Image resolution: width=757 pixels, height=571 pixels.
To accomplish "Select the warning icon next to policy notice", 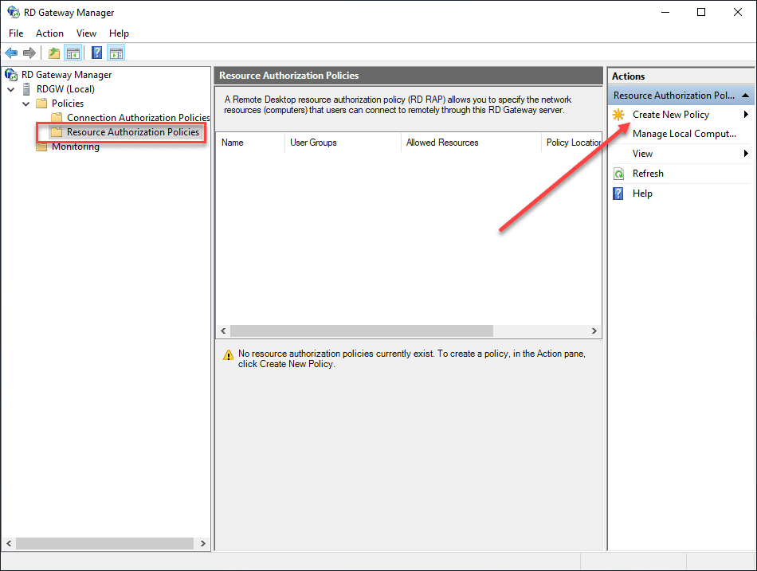I will [226, 354].
